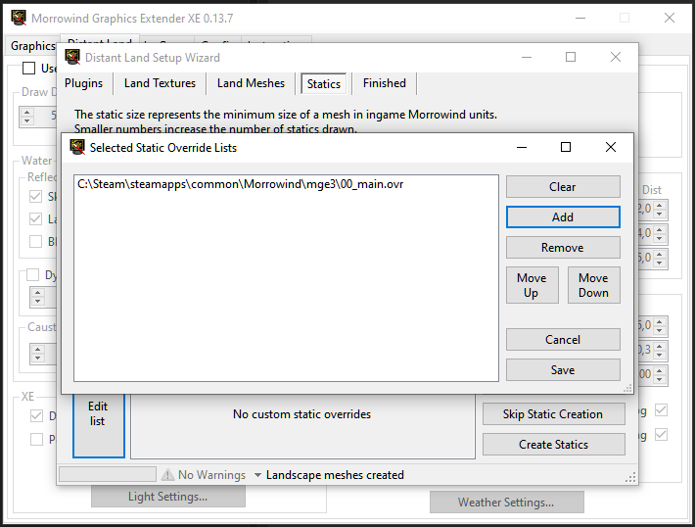This screenshot has height=527, width=695.
Task: Toggle the Use checkbox under the Graphics tab
Action: click(28, 69)
